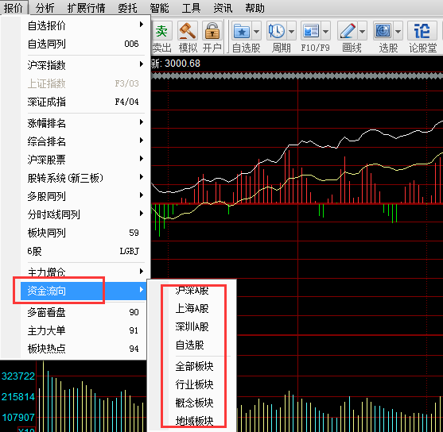The height and width of the screenshot is (432, 443).
Task: Click the 开户 padlock icon
Action: [x=212, y=31]
